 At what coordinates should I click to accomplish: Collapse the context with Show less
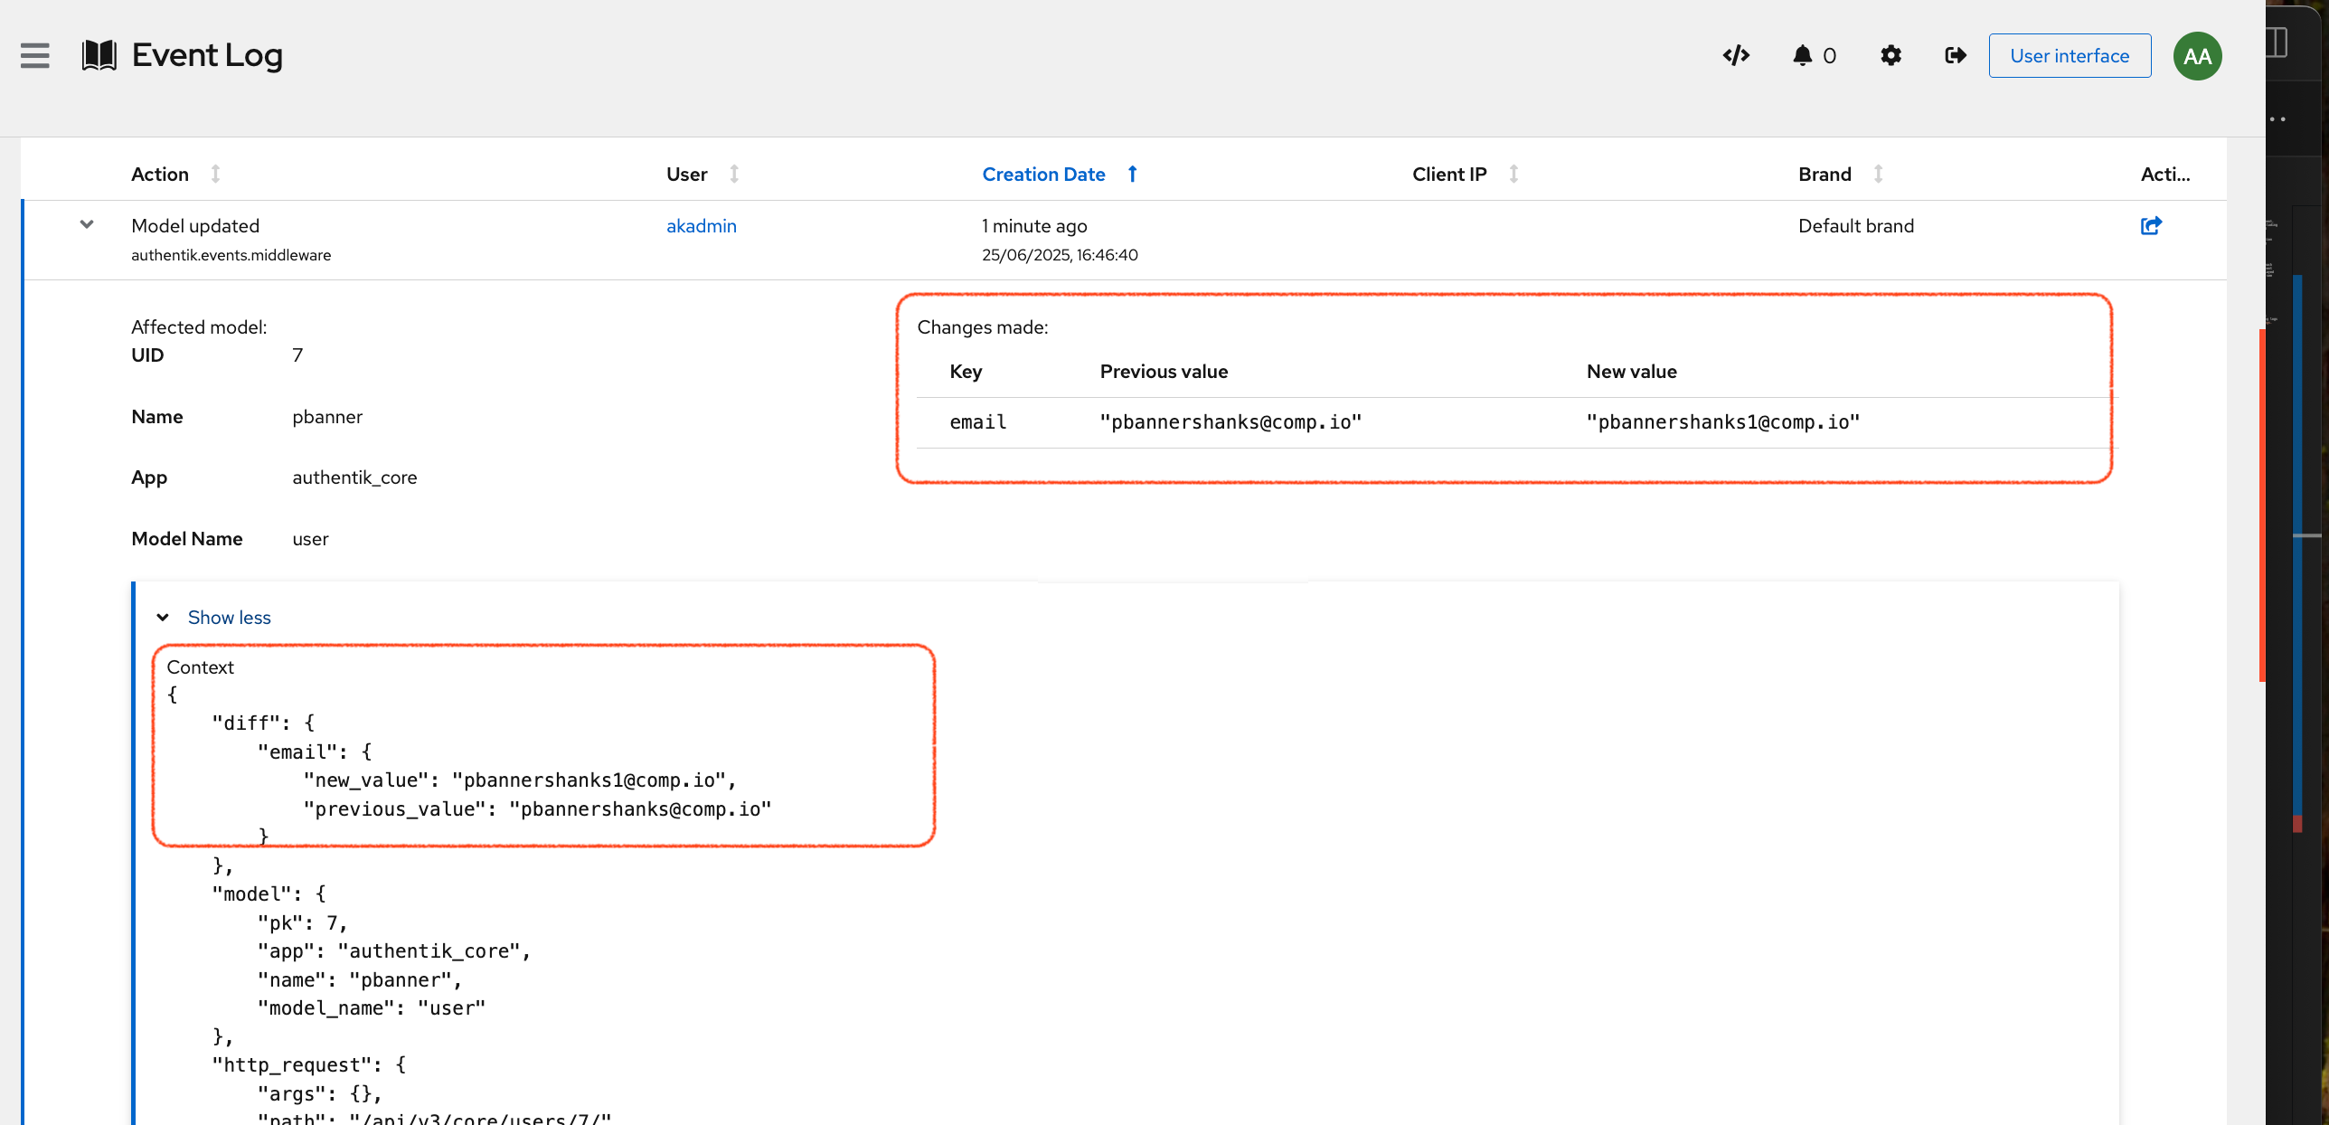[229, 618]
